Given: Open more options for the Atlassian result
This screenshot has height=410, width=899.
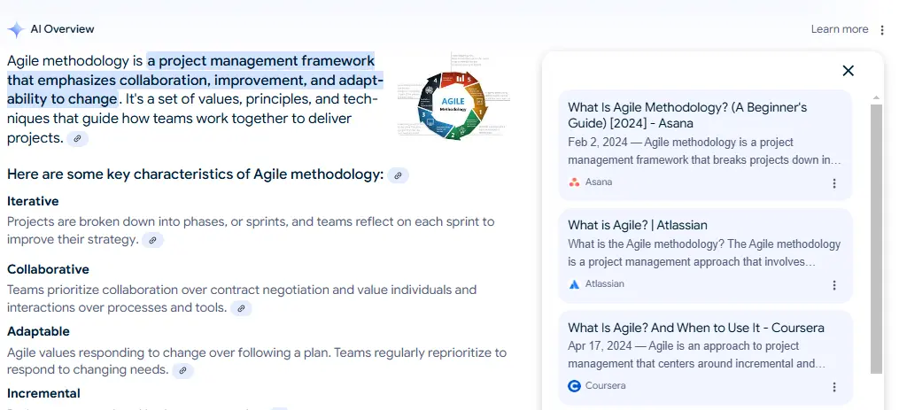Looking at the screenshot, I should tap(833, 285).
